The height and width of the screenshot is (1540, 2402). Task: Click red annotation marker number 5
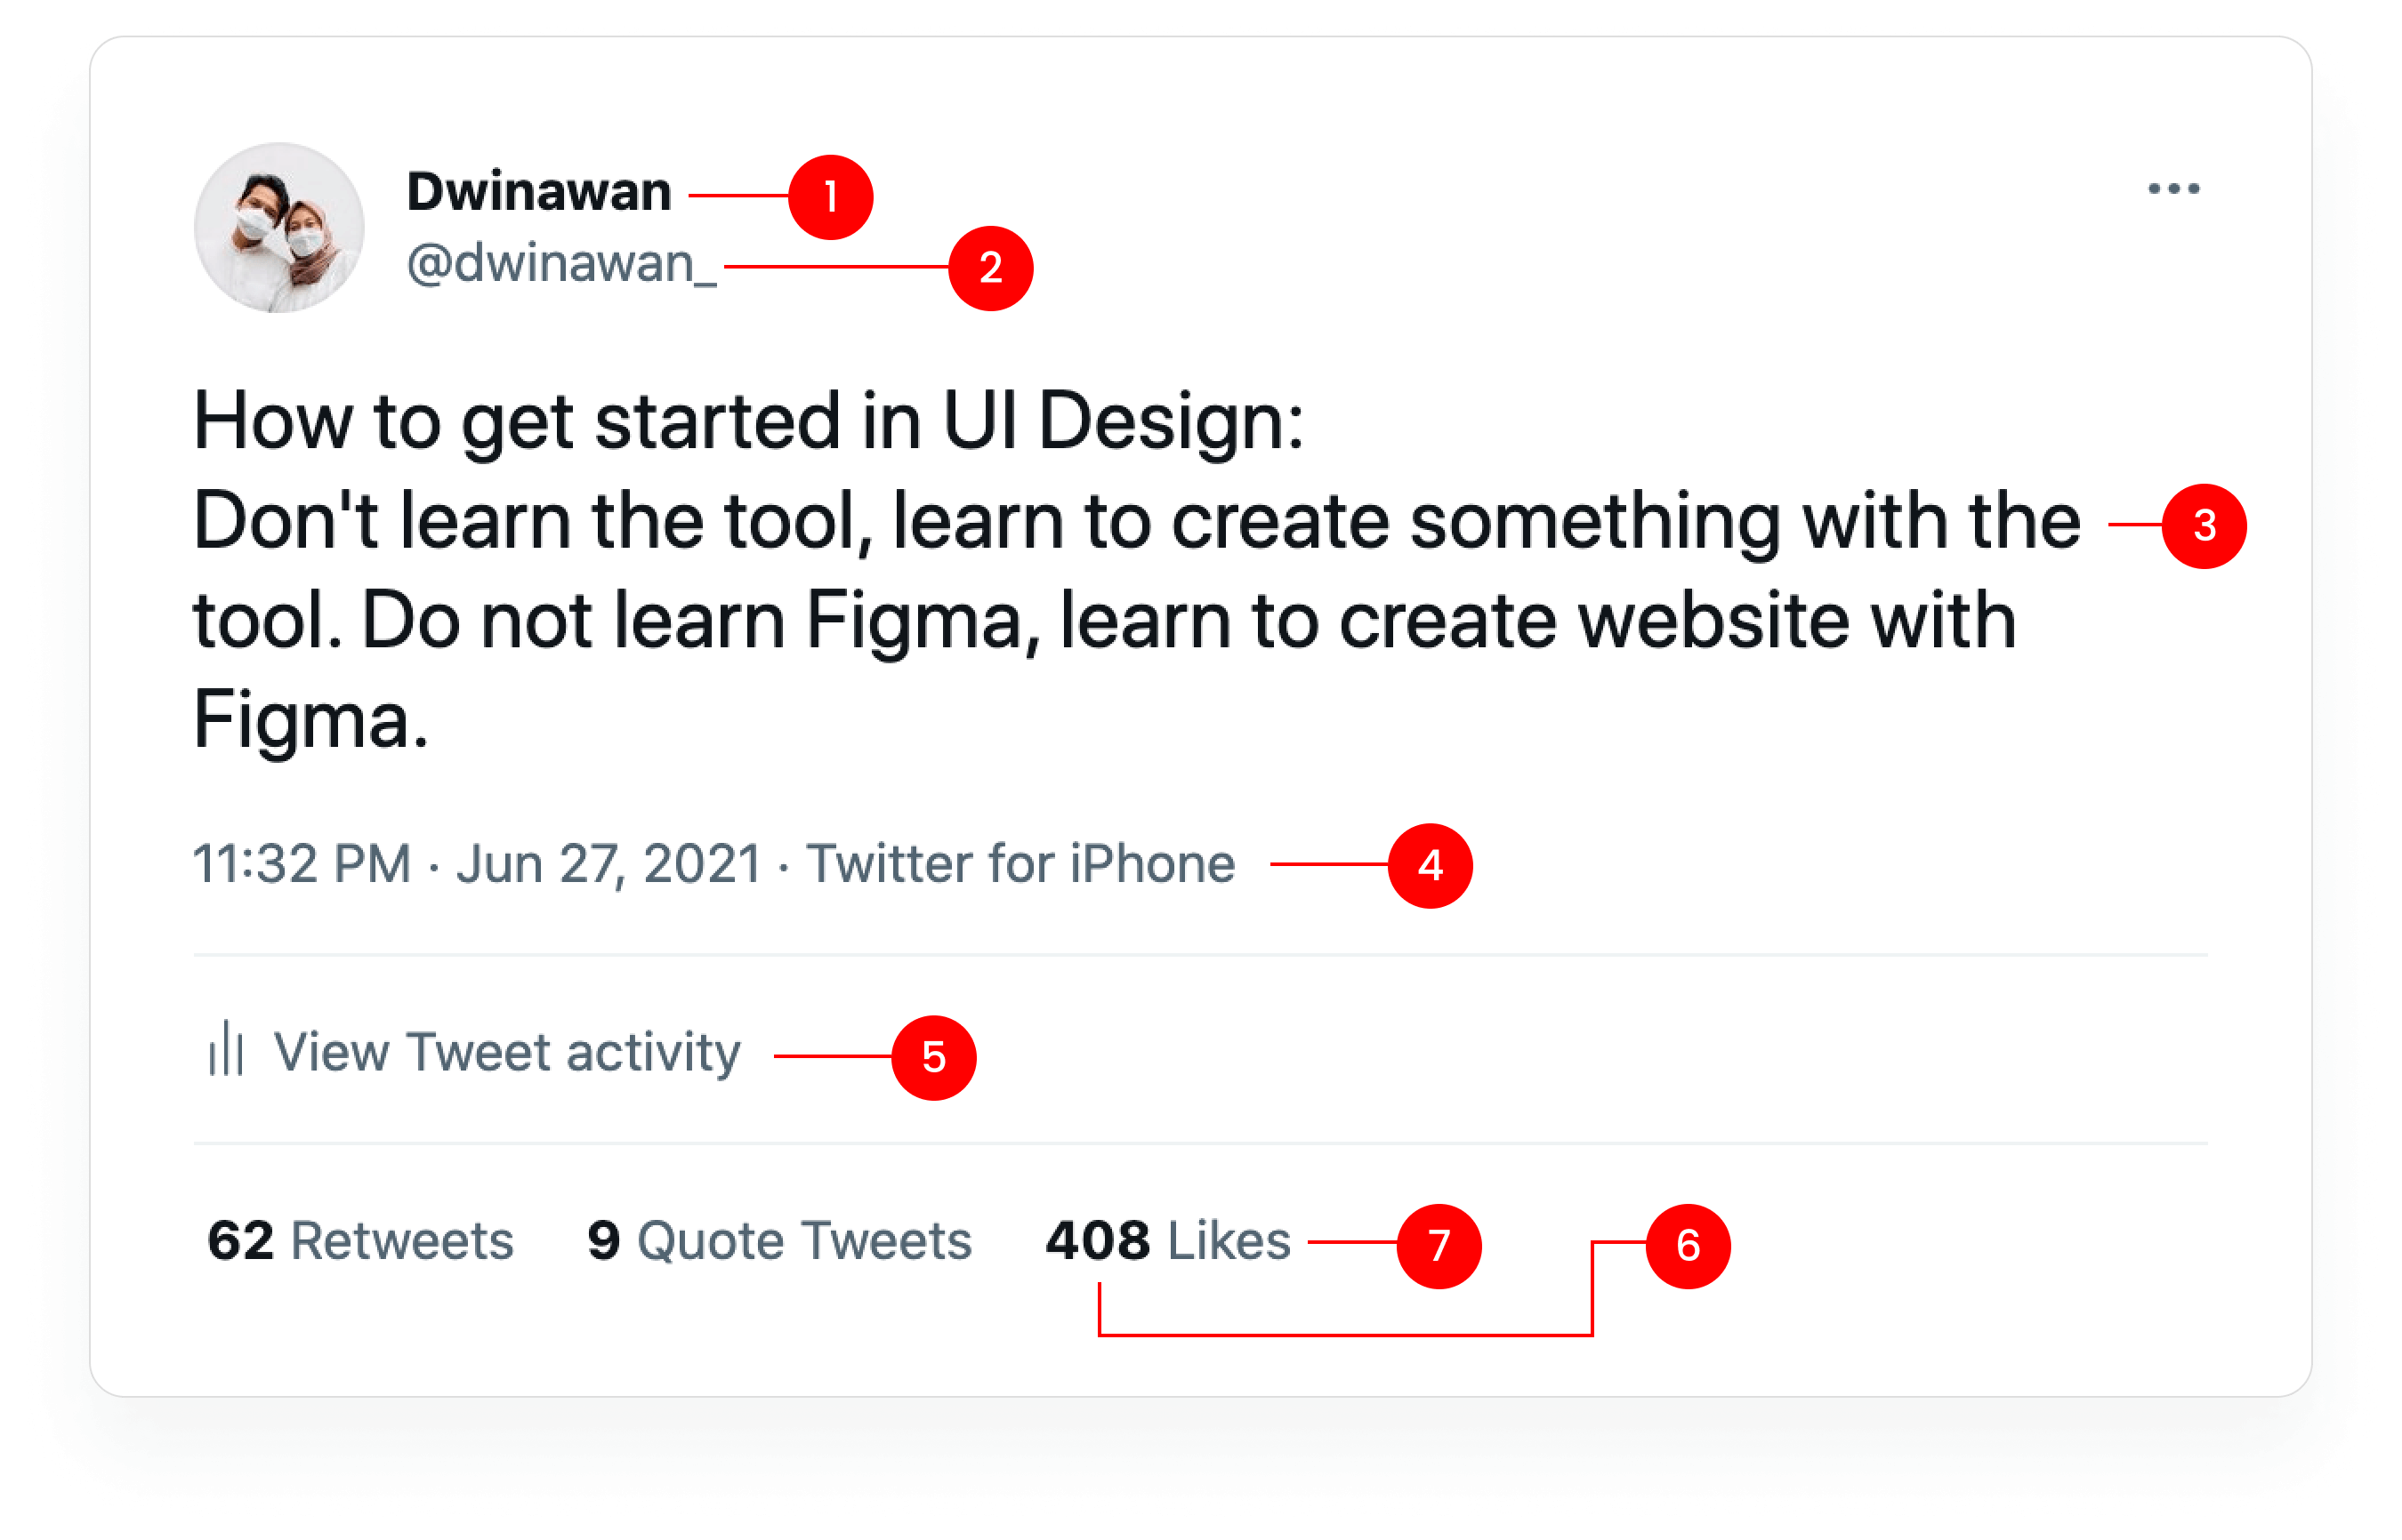[933, 1057]
